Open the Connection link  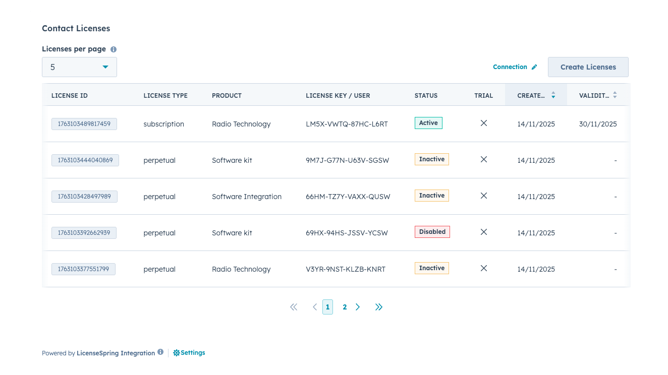pyautogui.click(x=510, y=67)
